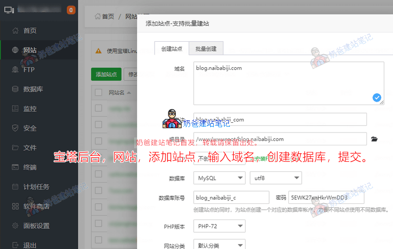Click the gear icon for 面板设置
393x249 pixels.
coord(15,226)
